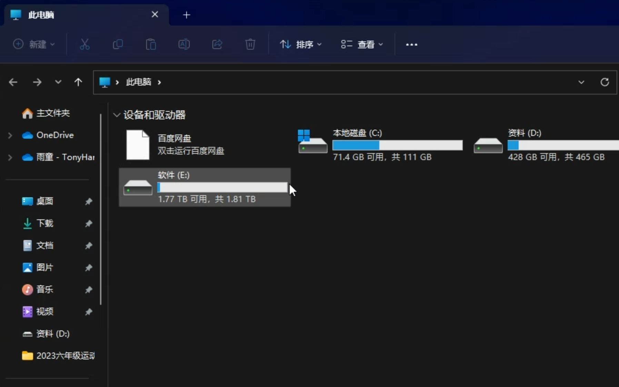Select the 百度网盘 file icon
The height and width of the screenshot is (387, 619).
tap(138, 145)
